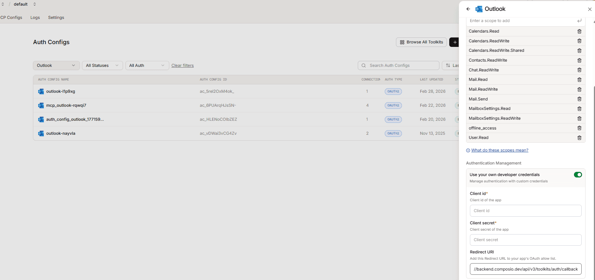Focus the Search Auth Configs field

[x=398, y=65]
